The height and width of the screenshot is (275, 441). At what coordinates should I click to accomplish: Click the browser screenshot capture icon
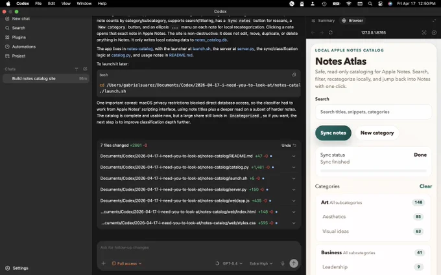coord(424,32)
